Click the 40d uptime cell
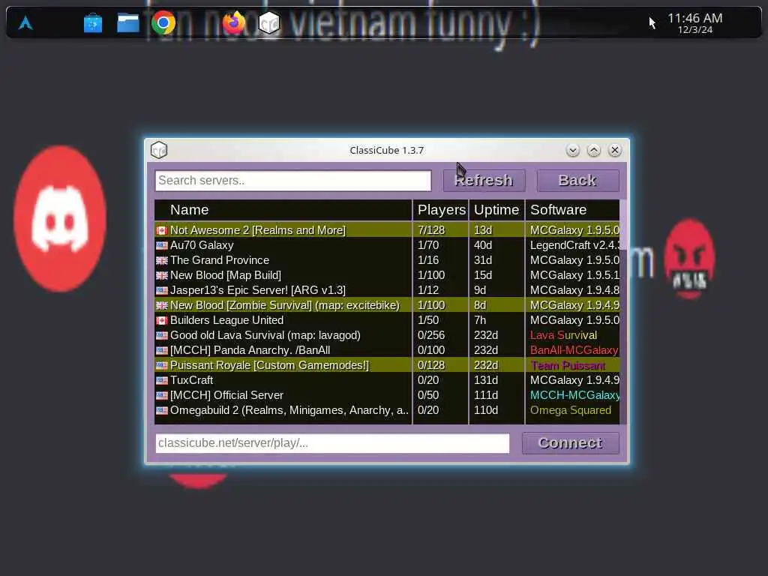Viewport: 768px width, 576px height. coord(483,245)
